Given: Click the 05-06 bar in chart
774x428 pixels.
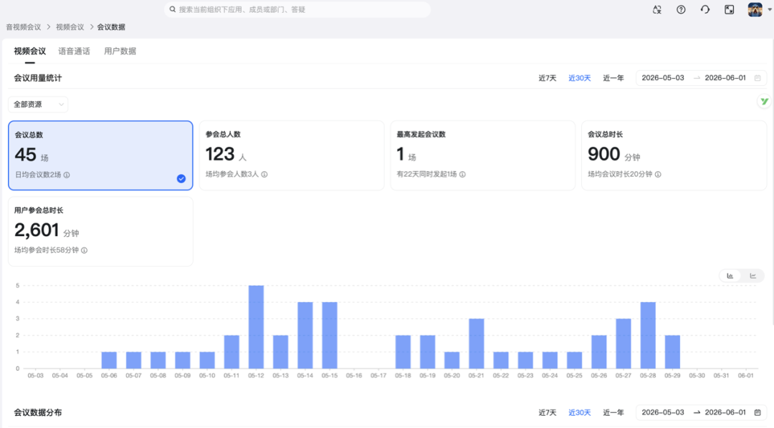Looking at the screenshot, I should [x=109, y=360].
